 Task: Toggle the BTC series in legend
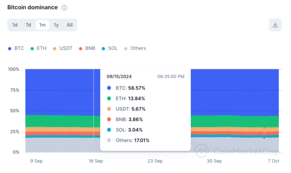click(16, 48)
